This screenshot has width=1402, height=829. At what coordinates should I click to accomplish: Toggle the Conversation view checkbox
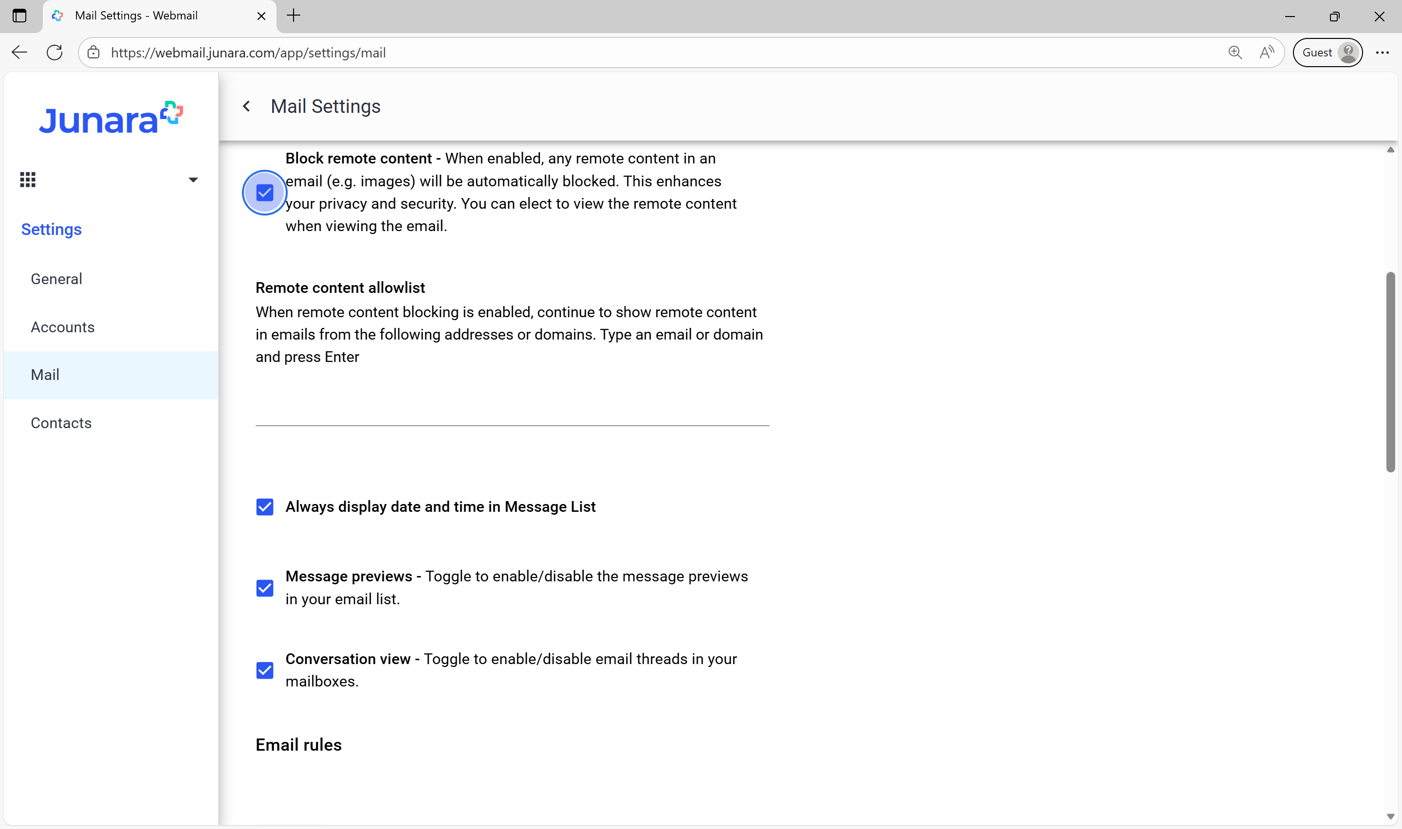pos(265,670)
